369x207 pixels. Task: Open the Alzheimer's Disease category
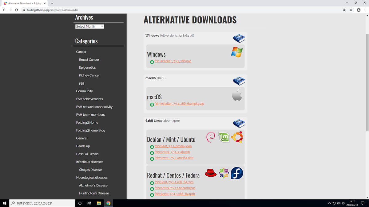[93, 185]
